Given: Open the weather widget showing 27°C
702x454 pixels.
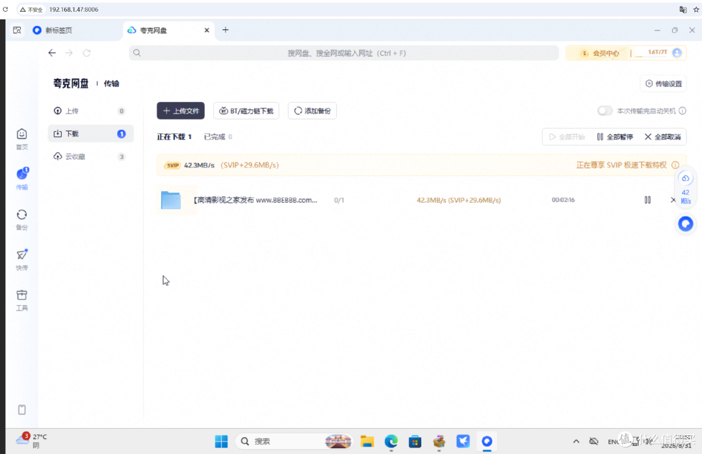Looking at the screenshot, I should point(31,440).
